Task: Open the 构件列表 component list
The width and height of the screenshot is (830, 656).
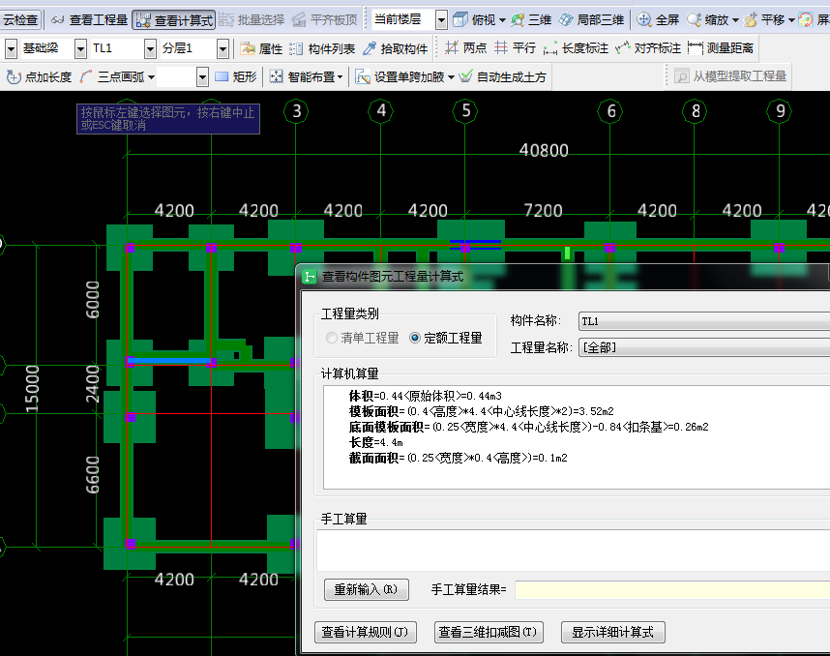Action: pyautogui.click(x=322, y=48)
